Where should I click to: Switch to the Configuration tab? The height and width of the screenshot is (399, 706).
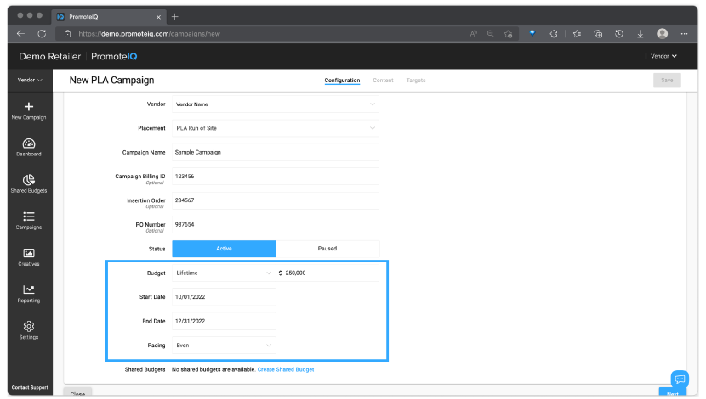pyautogui.click(x=342, y=81)
